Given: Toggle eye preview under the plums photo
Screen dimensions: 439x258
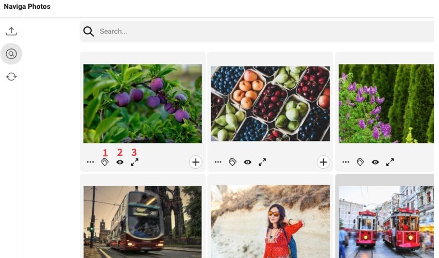Looking at the screenshot, I should click(x=120, y=162).
